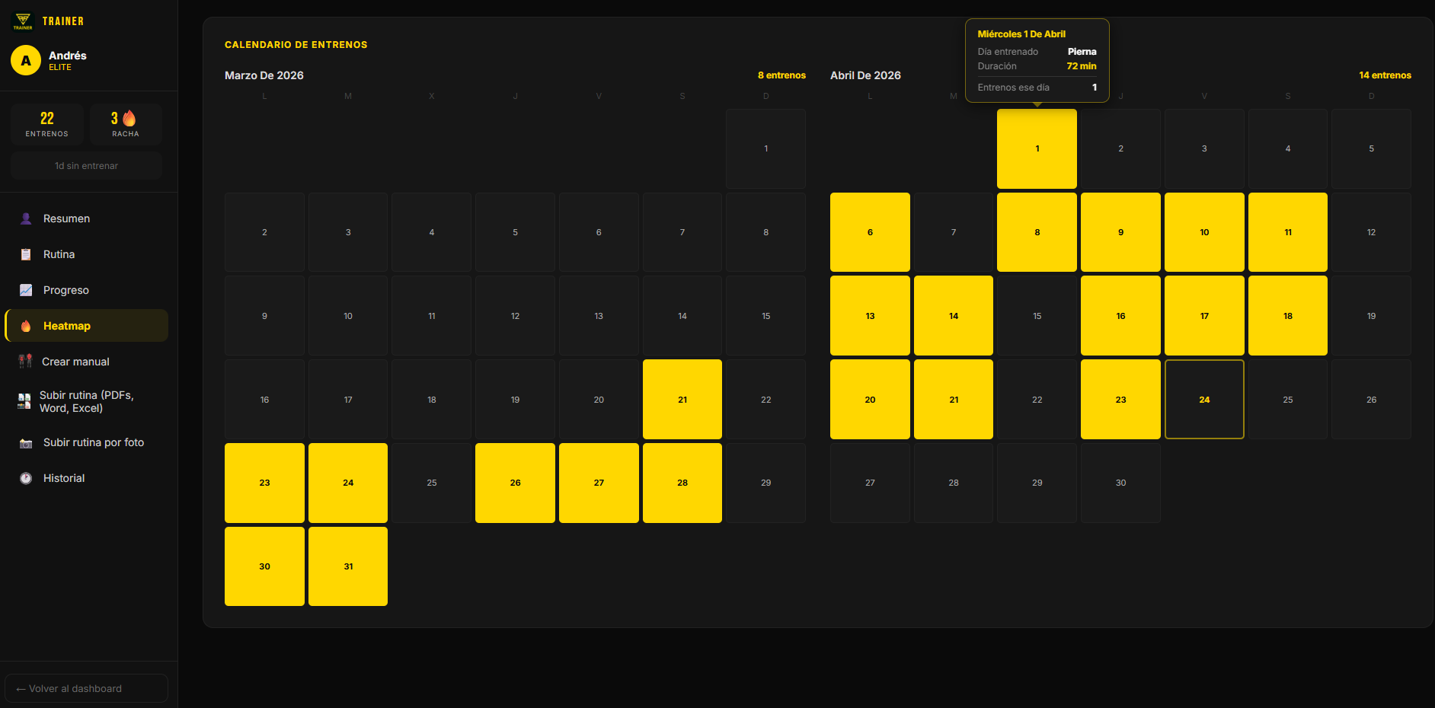Select April 18 trained day
The height and width of the screenshot is (708, 1435).
pyautogui.click(x=1288, y=316)
